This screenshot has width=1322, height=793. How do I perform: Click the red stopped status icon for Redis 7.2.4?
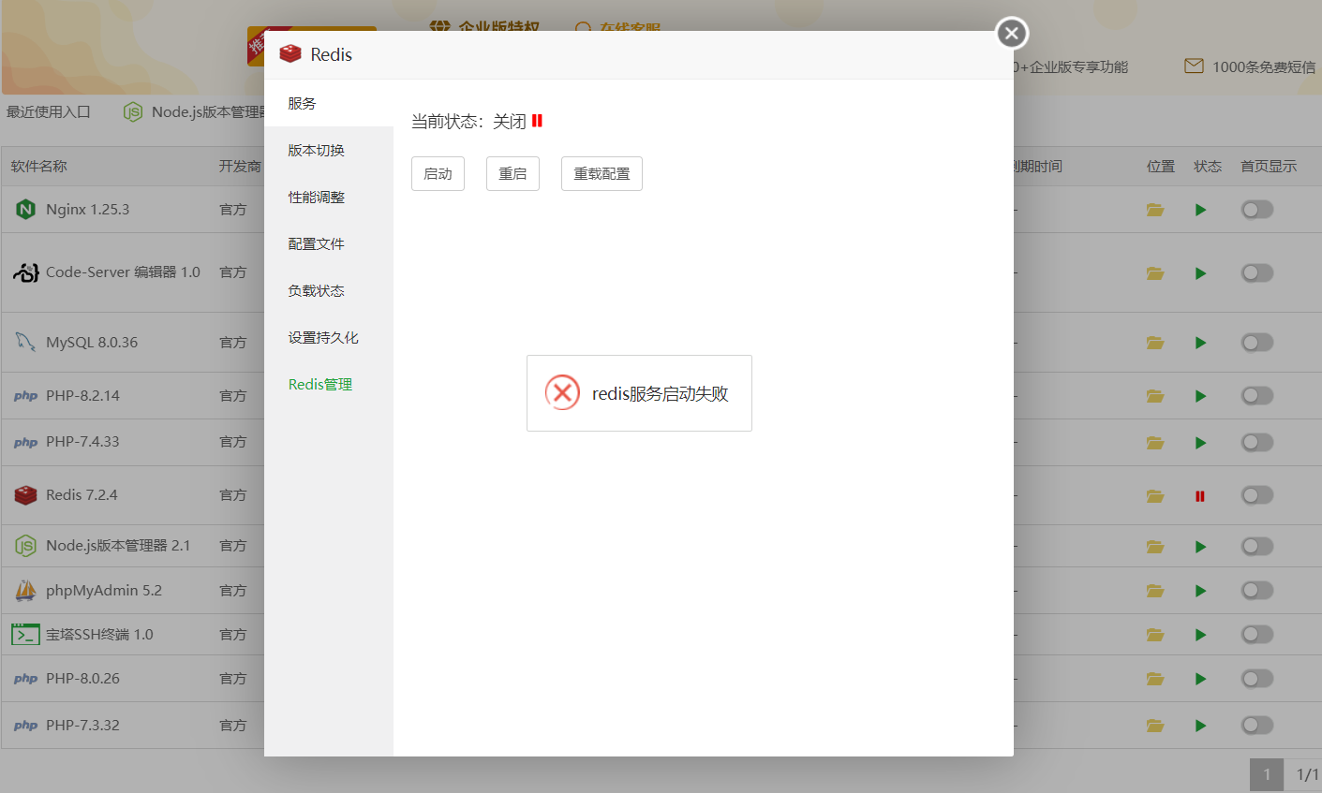pos(1200,496)
